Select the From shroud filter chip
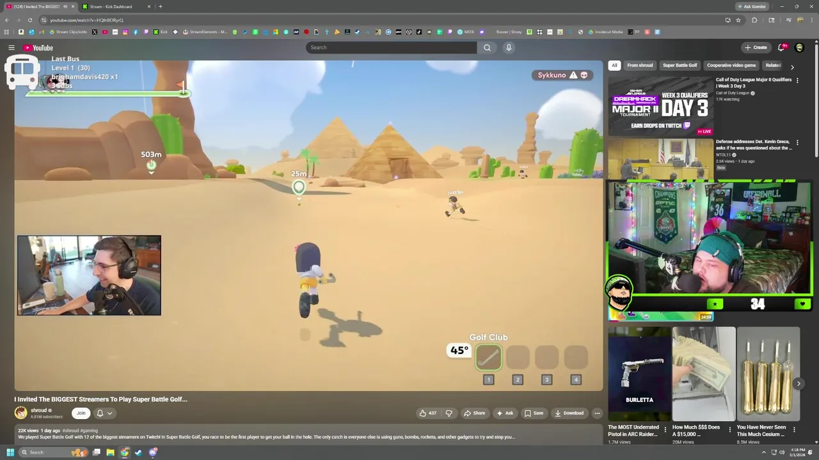This screenshot has height=460, width=819. pos(640,65)
